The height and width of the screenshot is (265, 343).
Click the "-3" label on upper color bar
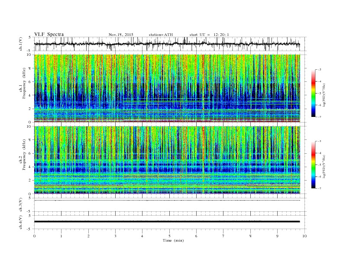[x=320, y=70]
